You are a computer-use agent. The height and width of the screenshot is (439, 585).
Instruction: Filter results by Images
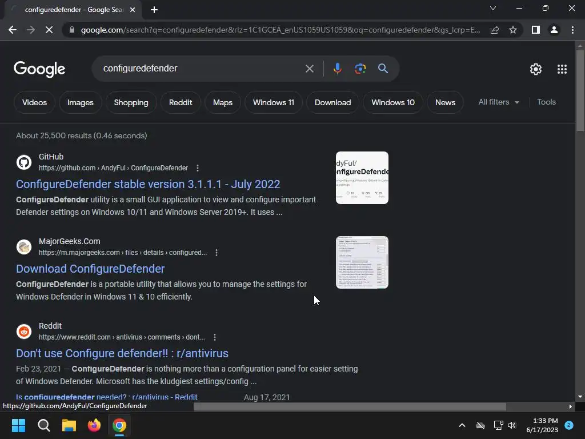coord(80,102)
